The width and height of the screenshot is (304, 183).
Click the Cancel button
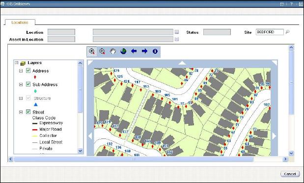click(x=290, y=174)
